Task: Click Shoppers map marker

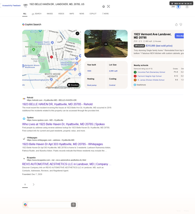Action: coord(75,69)
